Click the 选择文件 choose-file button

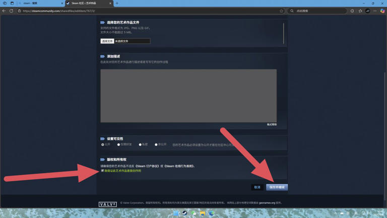[x=107, y=41]
